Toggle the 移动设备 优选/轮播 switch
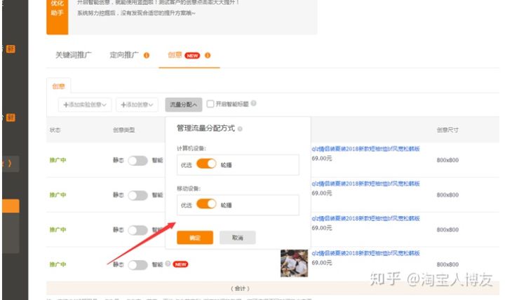The width and height of the screenshot is (505, 300). coord(206,204)
